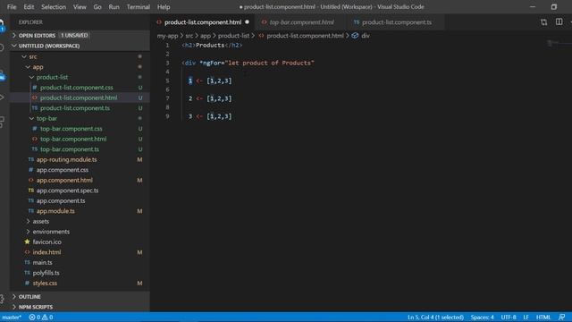Change encoding via UTF-8
The image size is (572, 322).
click(x=509, y=318)
